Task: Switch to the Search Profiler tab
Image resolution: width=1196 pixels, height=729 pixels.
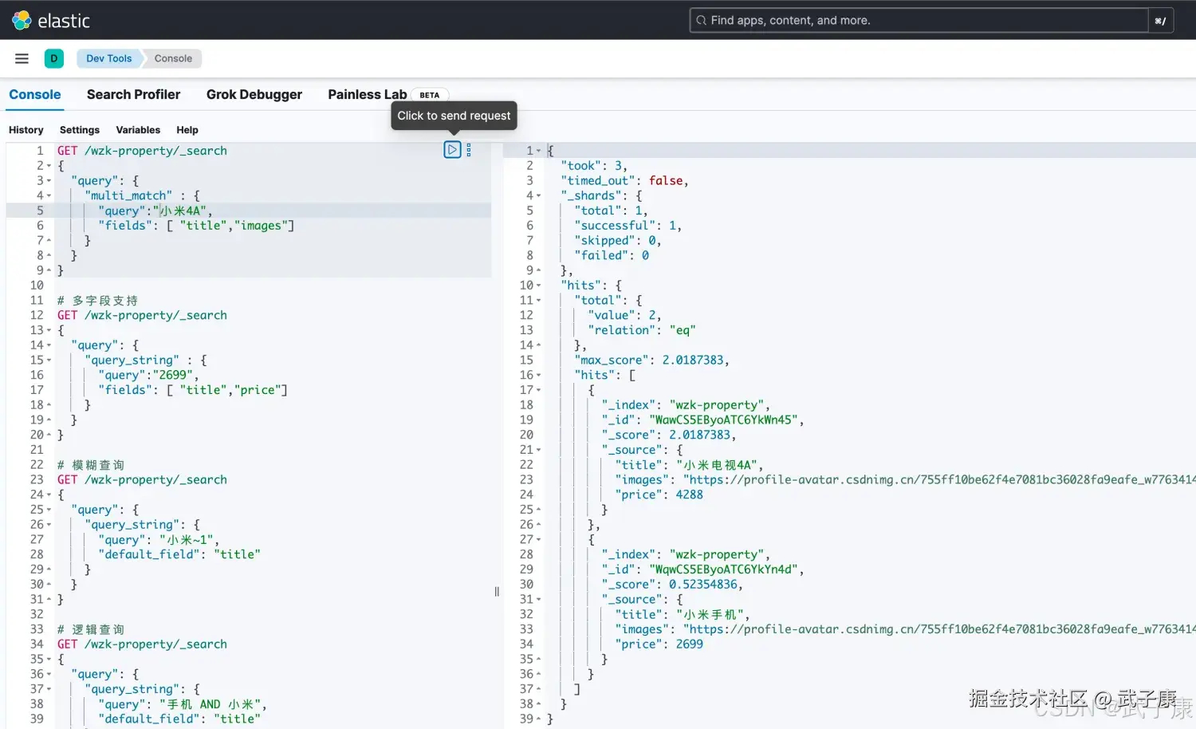Action: (x=133, y=94)
